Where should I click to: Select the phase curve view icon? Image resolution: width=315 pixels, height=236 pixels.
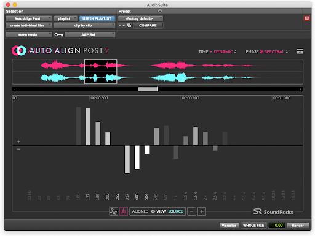(113, 211)
